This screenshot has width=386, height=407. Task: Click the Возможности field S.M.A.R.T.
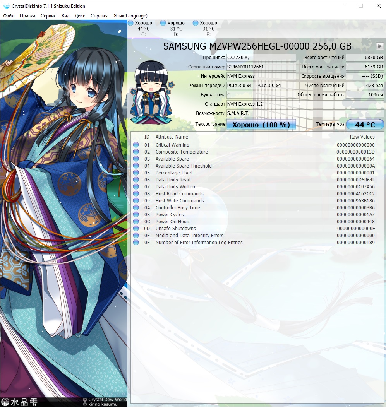(305, 113)
